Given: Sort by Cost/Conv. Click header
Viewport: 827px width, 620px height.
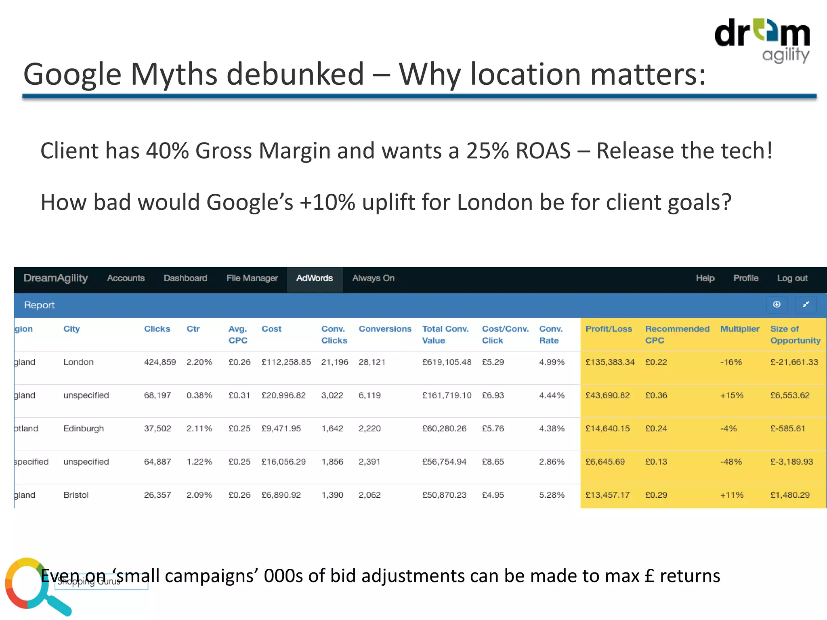Looking at the screenshot, I should coord(505,335).
